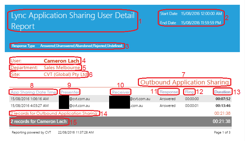Click the Start Date label

tap(169, 14)
